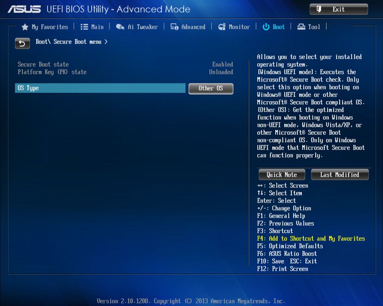
Task: Click the Monitor section icon
Action: point(222,26)
